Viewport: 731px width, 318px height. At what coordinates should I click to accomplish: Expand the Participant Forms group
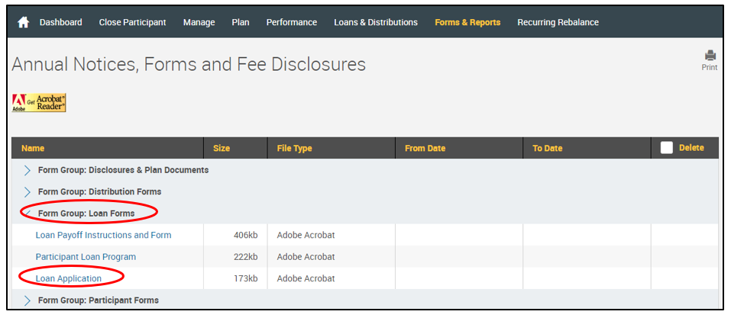click(x=27, y=300)
